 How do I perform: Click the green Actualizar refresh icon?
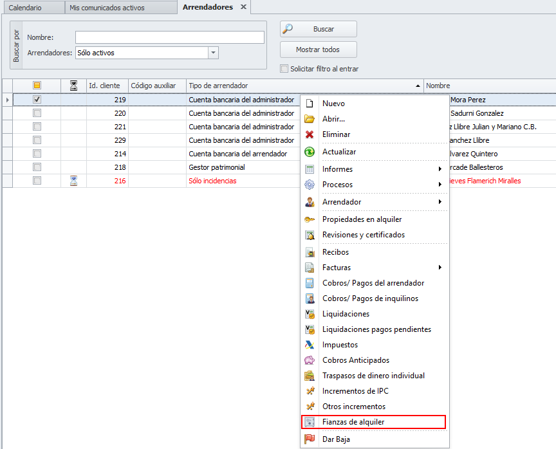[310, 152]
